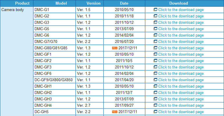Click the download page icon for DC-GF9/GX800/GX850

click(x=155, y=80)
